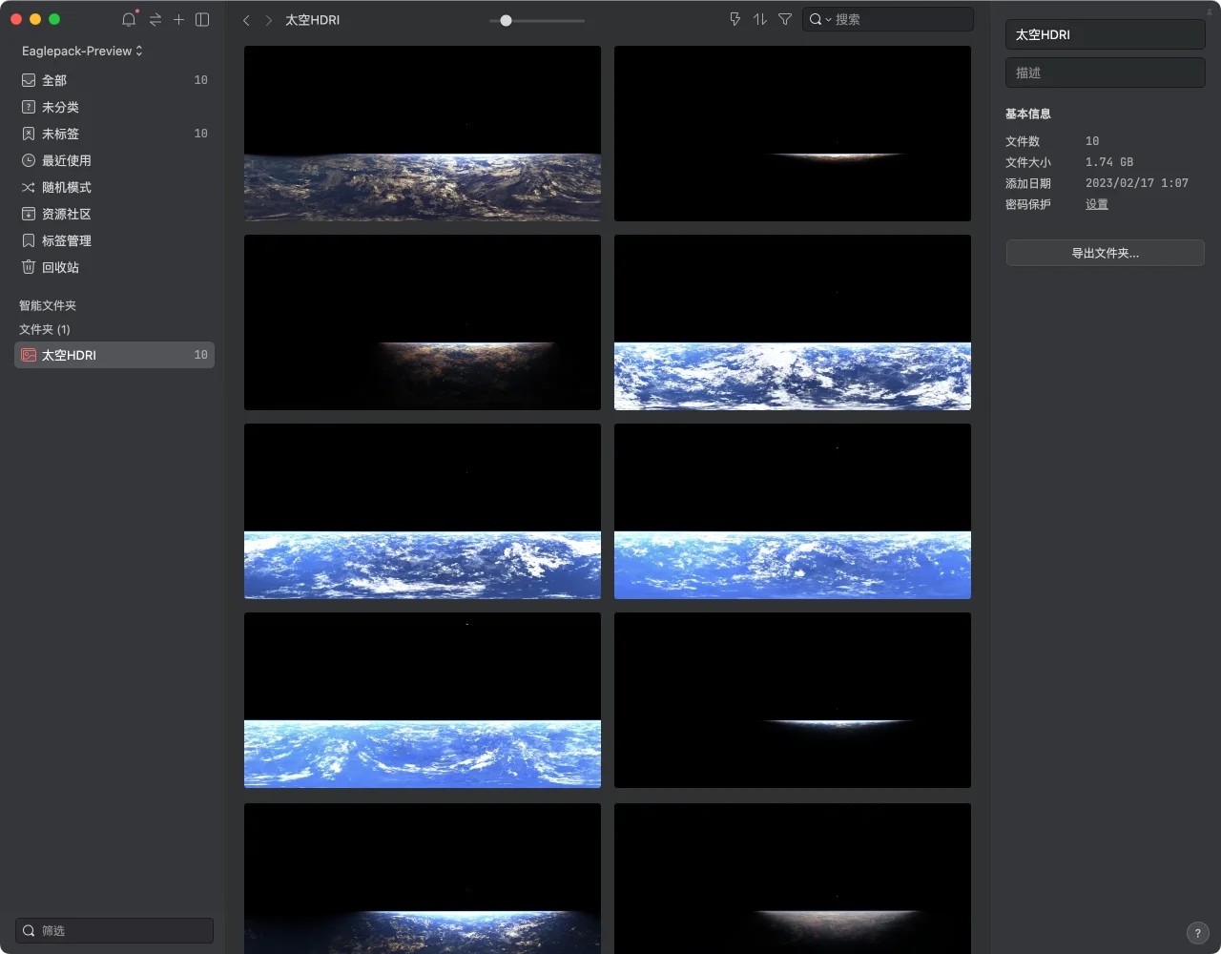Select the blue Earth thumbnail in row four left
Image resolution: width=1221 pixels, height=954 pixels.
tap(423, 700)
